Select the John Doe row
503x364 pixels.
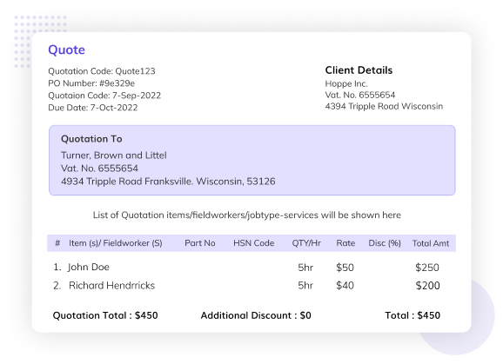pos(246,268)
